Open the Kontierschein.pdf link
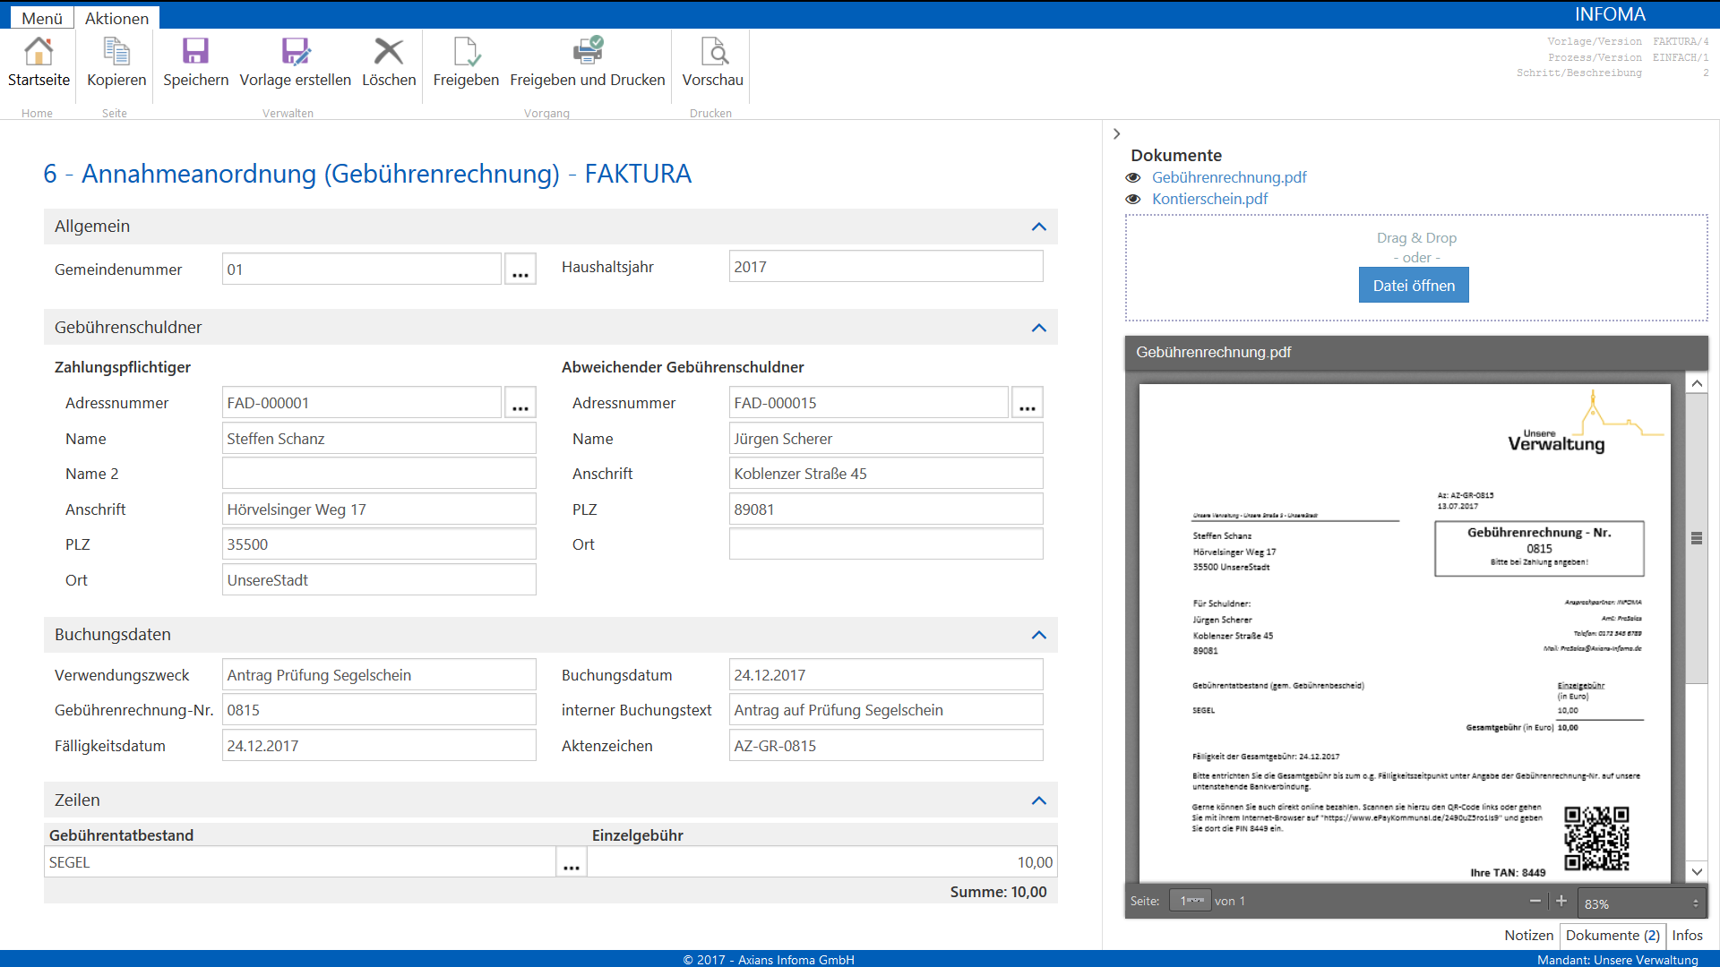Screen dimensions: 1720x967 [x=1209, y=199]
